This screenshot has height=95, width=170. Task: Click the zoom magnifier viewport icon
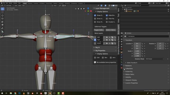84,9
